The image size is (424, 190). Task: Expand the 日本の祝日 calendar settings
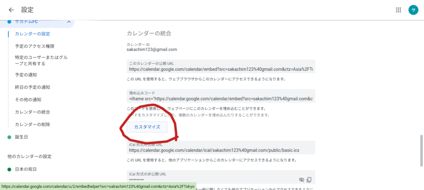point(26,169)
